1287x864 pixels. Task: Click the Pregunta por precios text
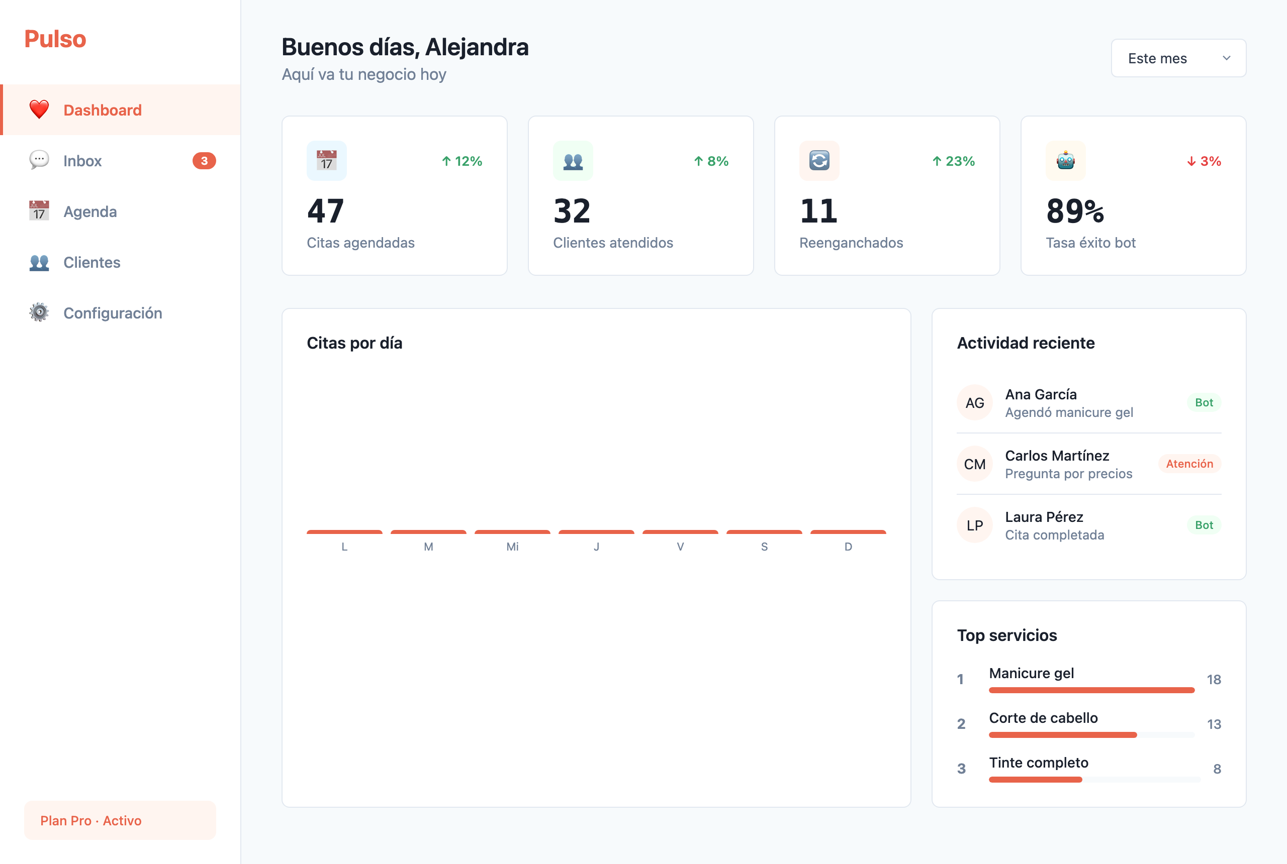tap(1068, 473)
